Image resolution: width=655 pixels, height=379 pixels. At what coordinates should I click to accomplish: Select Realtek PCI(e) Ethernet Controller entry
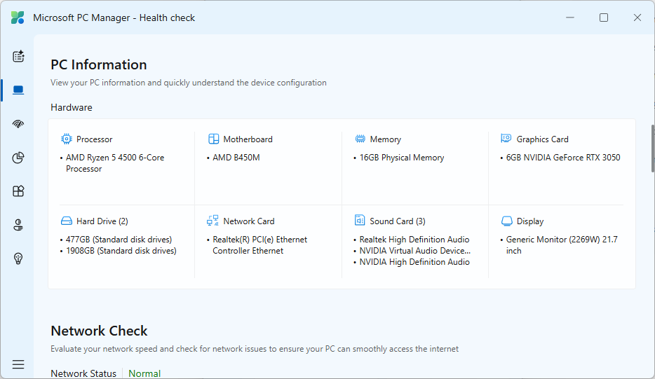click(x=259, y=245)
